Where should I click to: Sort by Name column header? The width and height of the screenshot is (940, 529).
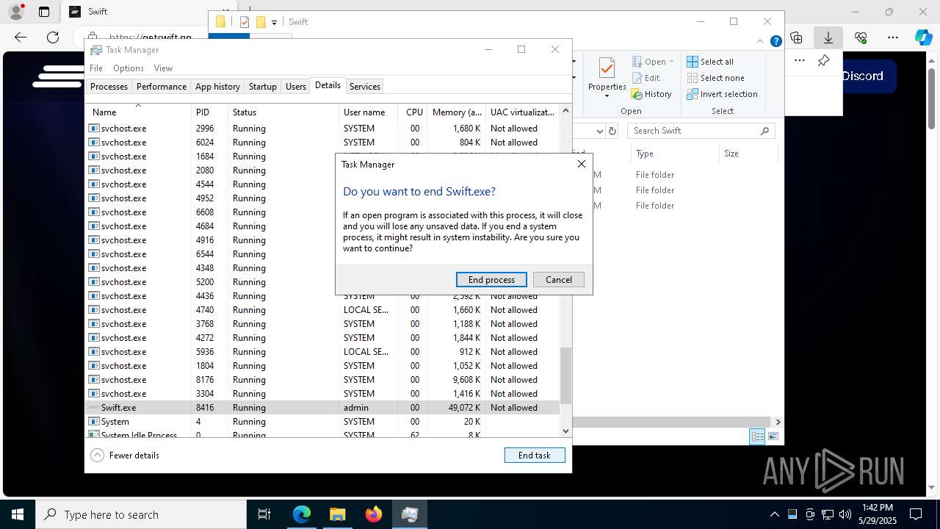[138, 112]
